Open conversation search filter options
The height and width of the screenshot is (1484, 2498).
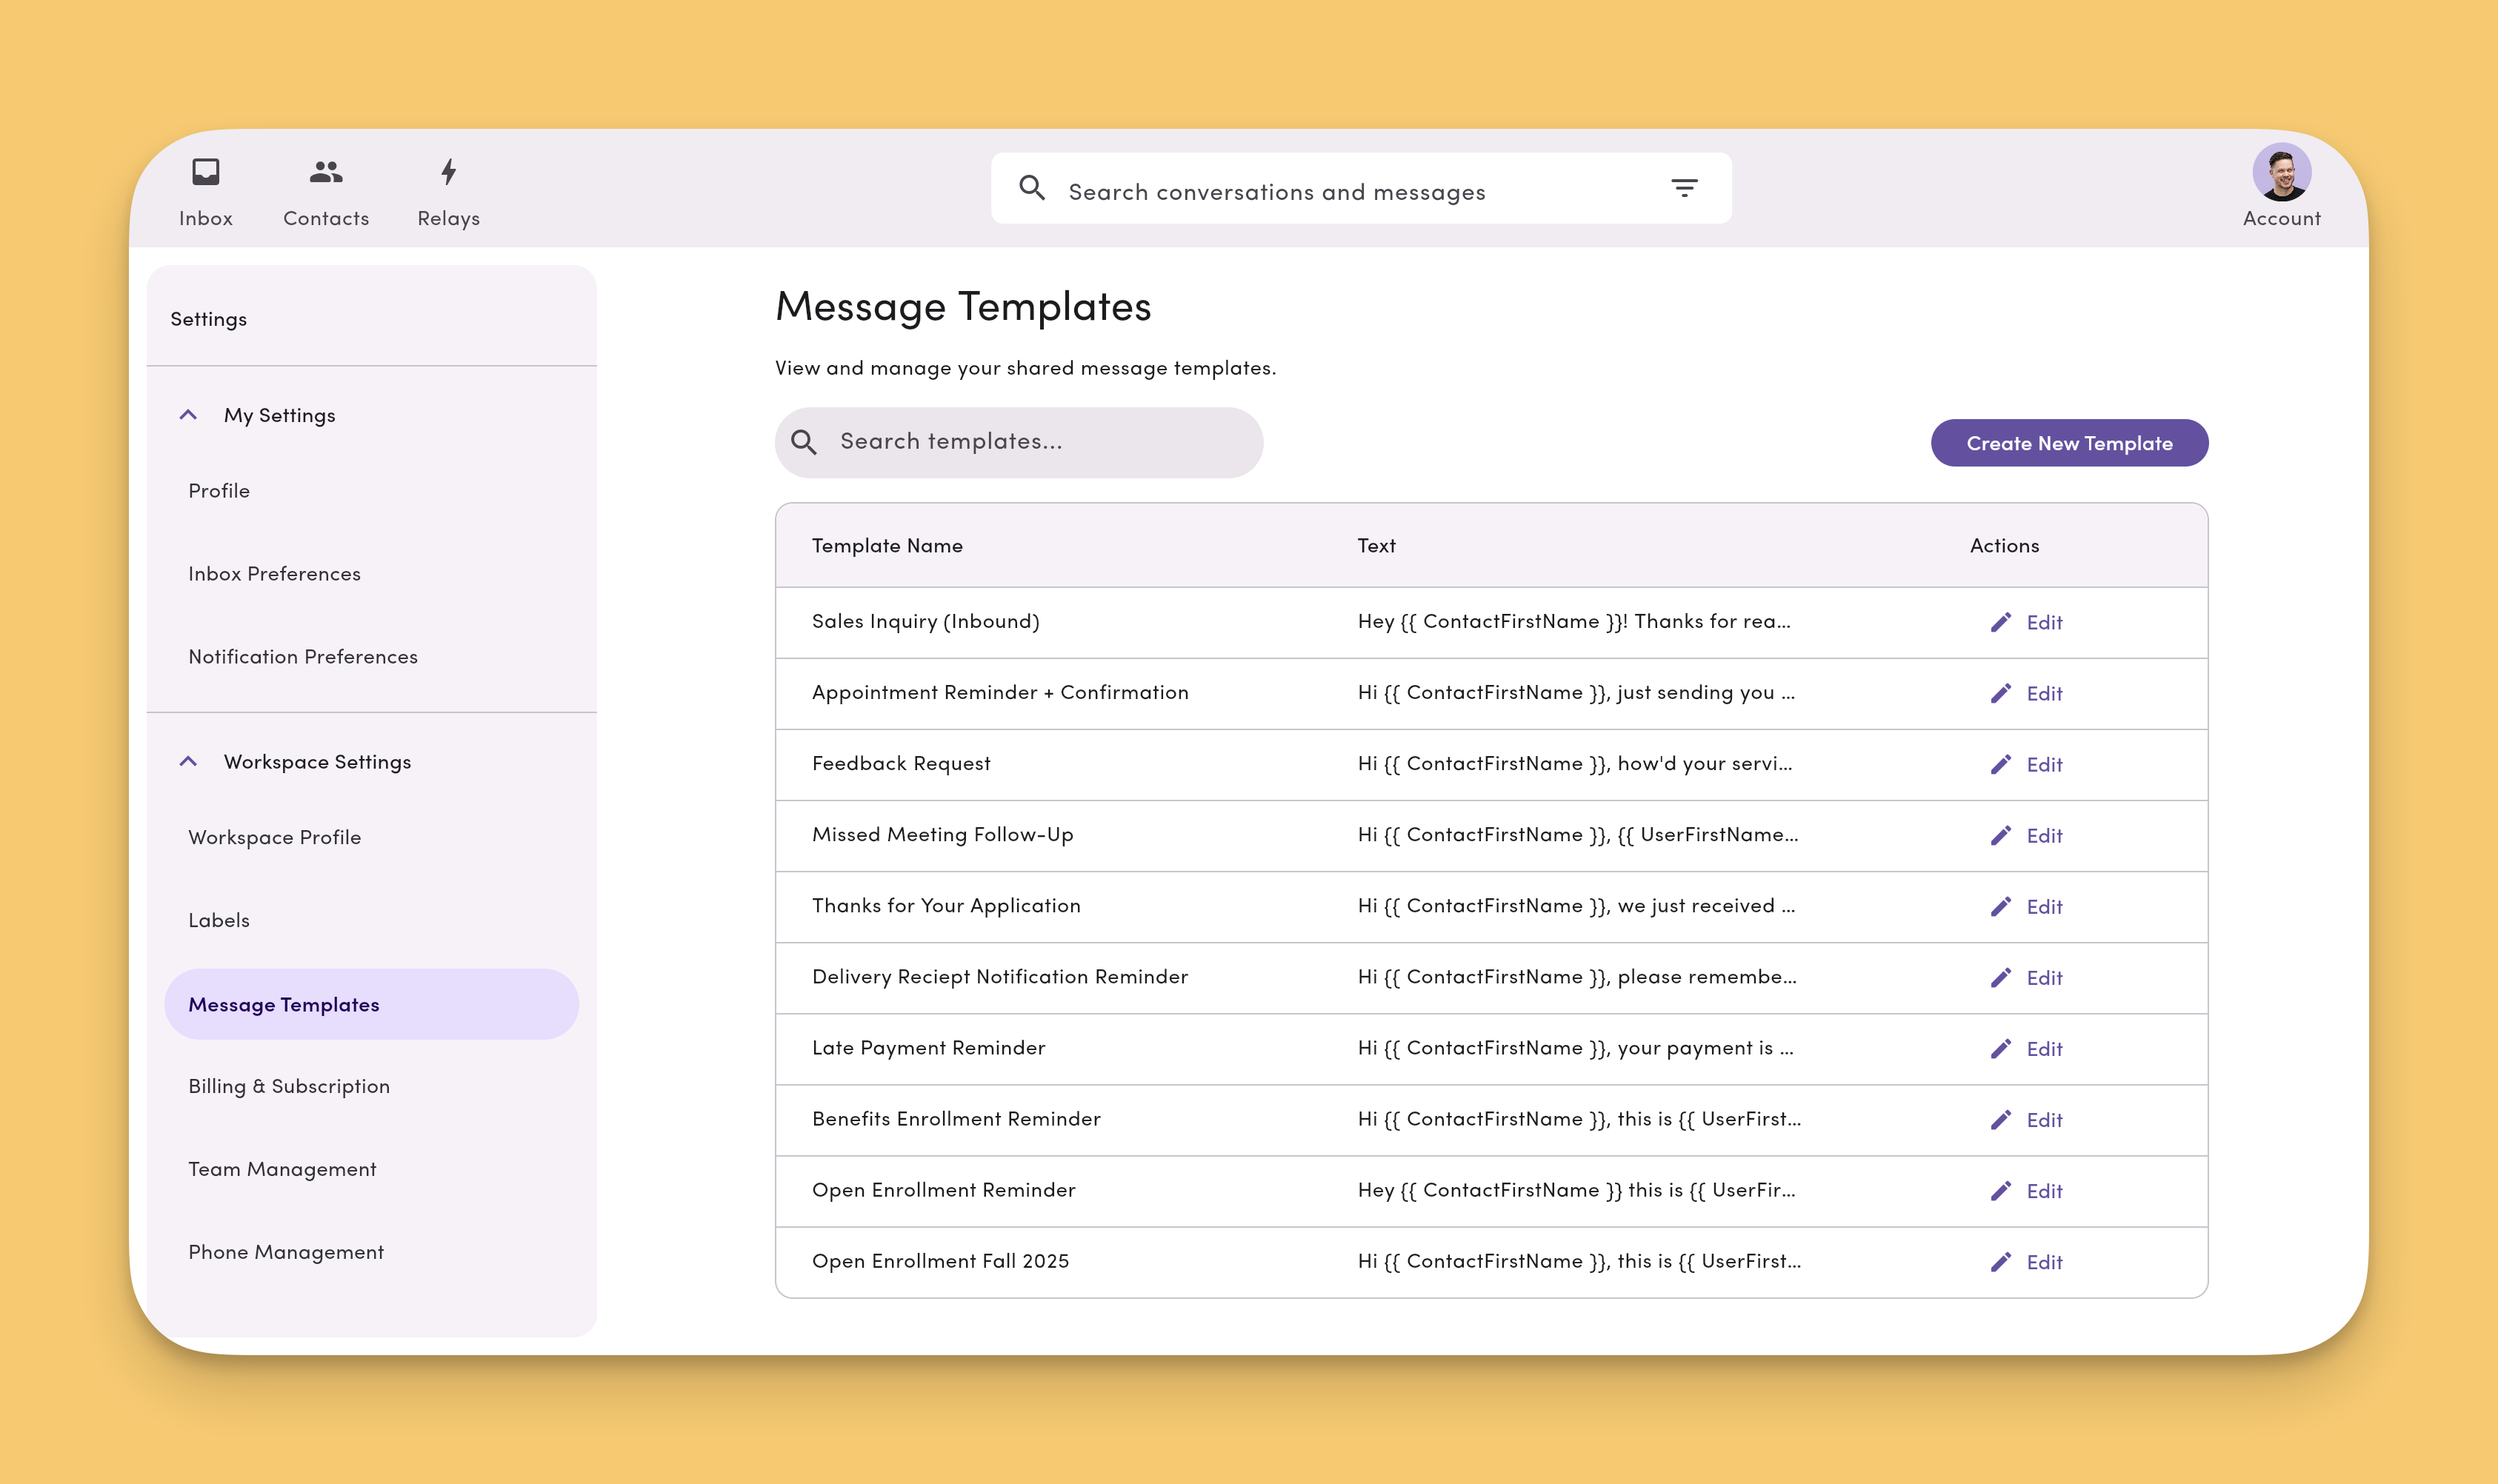[1685, 188]
